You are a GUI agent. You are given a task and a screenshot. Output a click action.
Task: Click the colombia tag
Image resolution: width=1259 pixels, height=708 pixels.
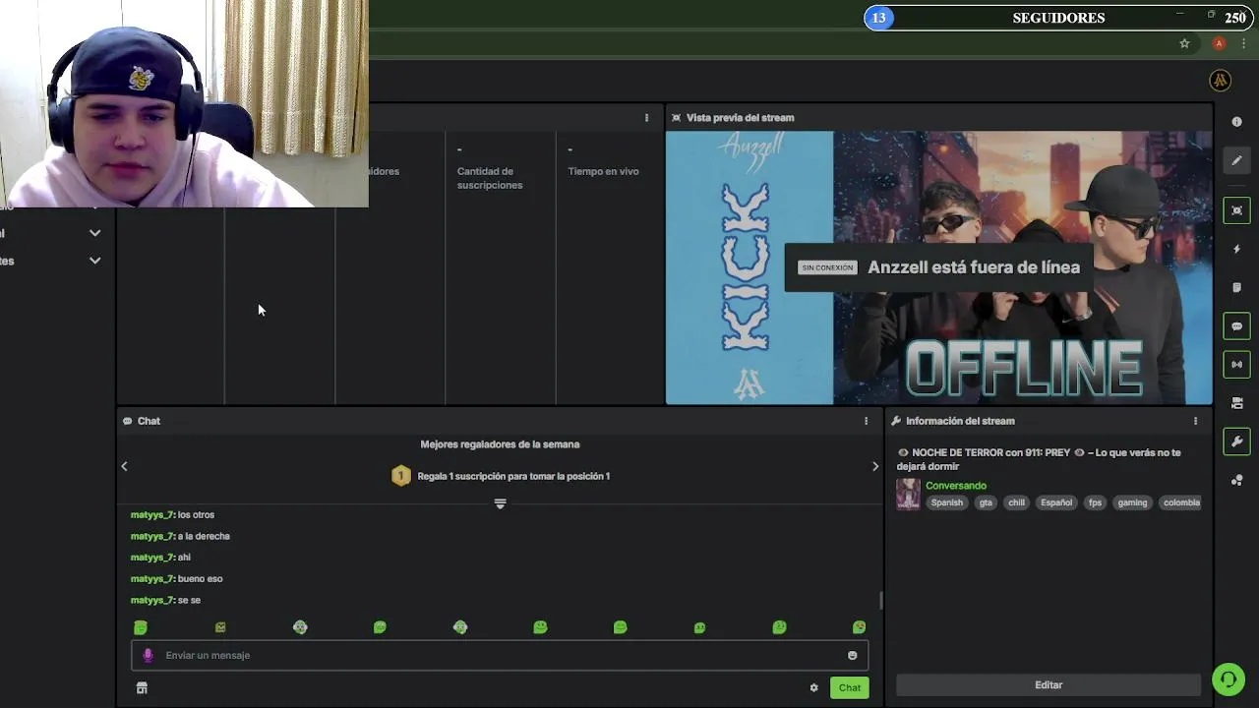1180,502
